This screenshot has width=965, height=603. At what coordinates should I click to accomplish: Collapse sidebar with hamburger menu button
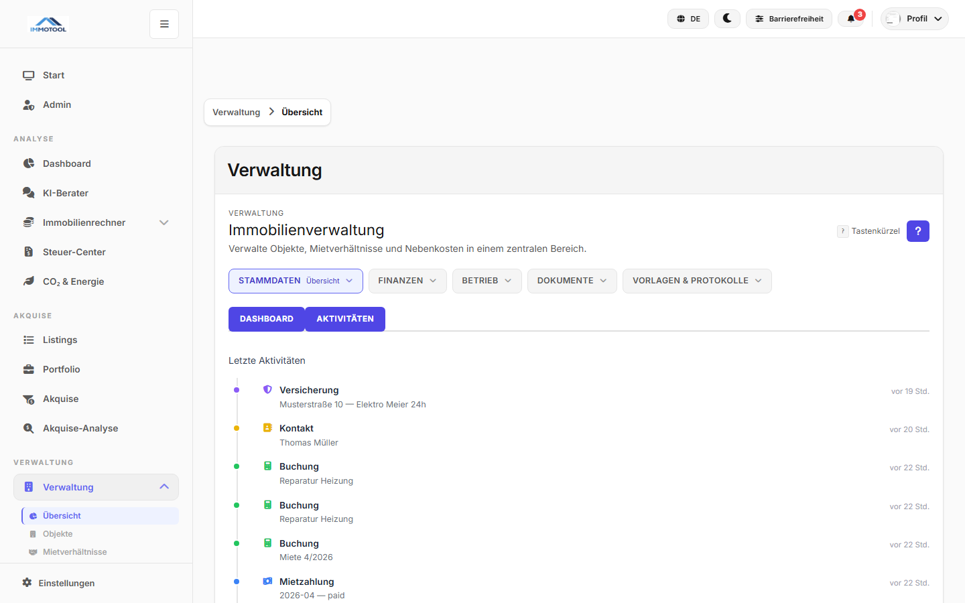[x=164, y=24]
